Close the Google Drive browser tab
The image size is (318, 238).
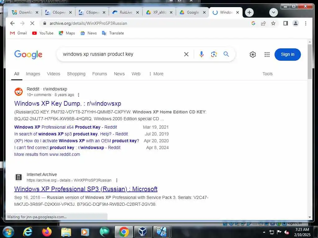204,12
